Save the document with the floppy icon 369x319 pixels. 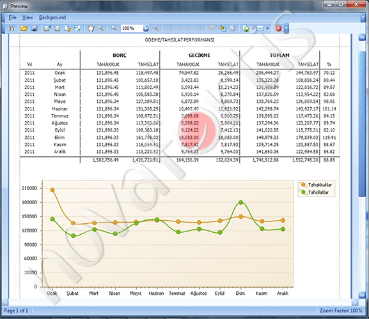click(34, 29)
